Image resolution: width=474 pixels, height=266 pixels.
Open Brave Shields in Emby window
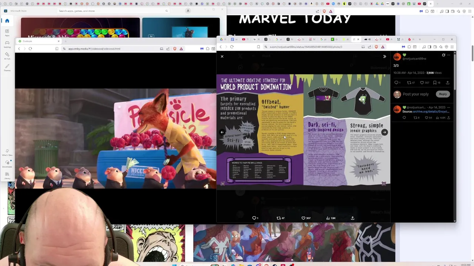point(175,49)
